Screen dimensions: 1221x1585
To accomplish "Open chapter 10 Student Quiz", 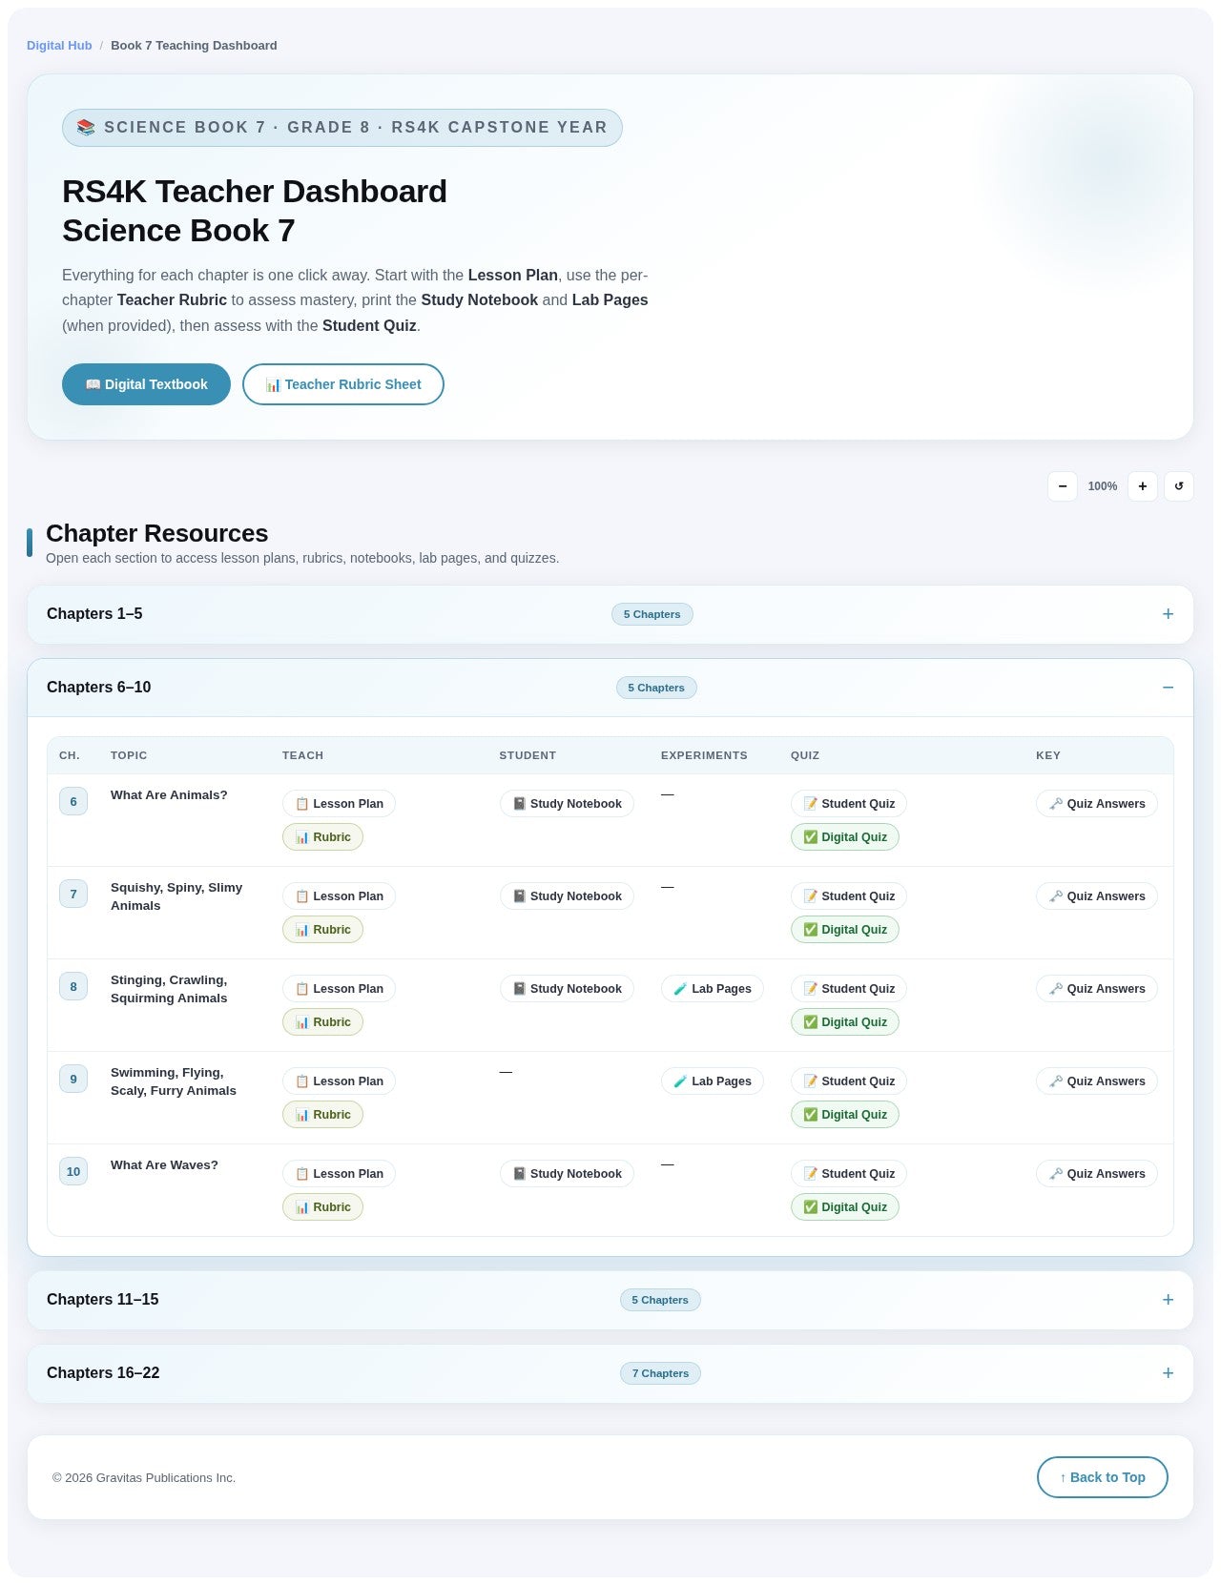I will point(849,1174).
